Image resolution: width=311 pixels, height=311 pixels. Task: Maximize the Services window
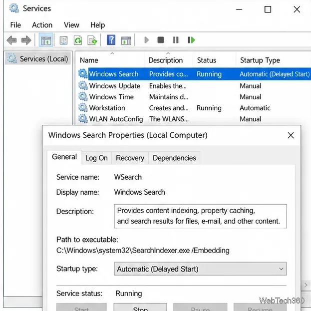[268, 9]
